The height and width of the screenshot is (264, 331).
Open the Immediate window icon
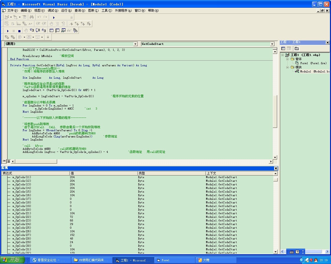57,30
